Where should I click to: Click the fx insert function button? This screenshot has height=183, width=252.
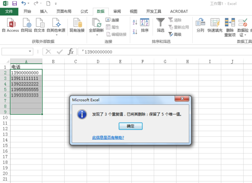[71, 52]
